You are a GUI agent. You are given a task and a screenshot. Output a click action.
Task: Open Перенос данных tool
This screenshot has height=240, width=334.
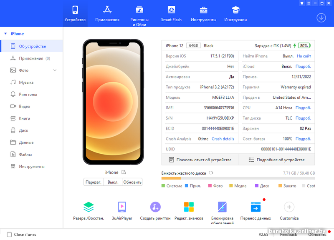(256, 207)
